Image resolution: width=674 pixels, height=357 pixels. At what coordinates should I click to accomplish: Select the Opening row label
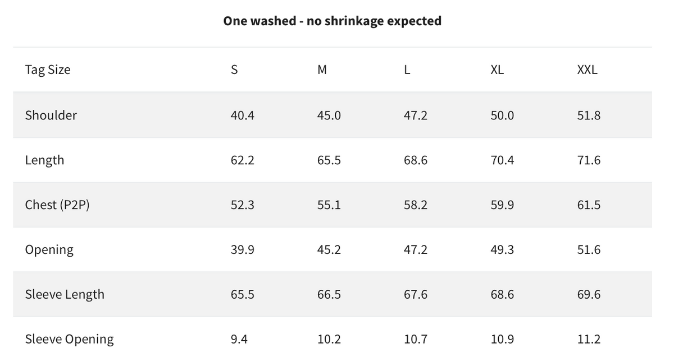point(49,250)
